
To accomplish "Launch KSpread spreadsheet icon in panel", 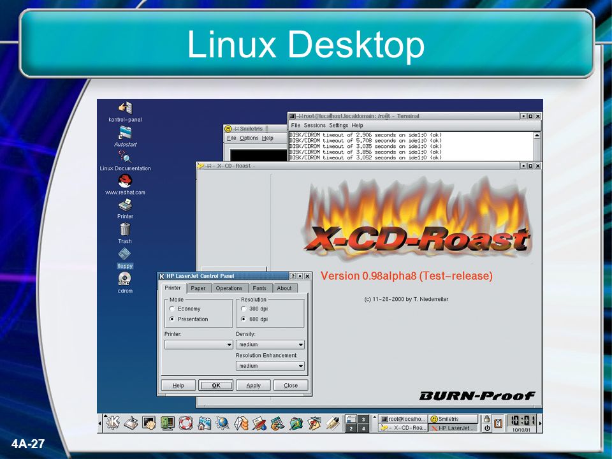I will [277, 423].
